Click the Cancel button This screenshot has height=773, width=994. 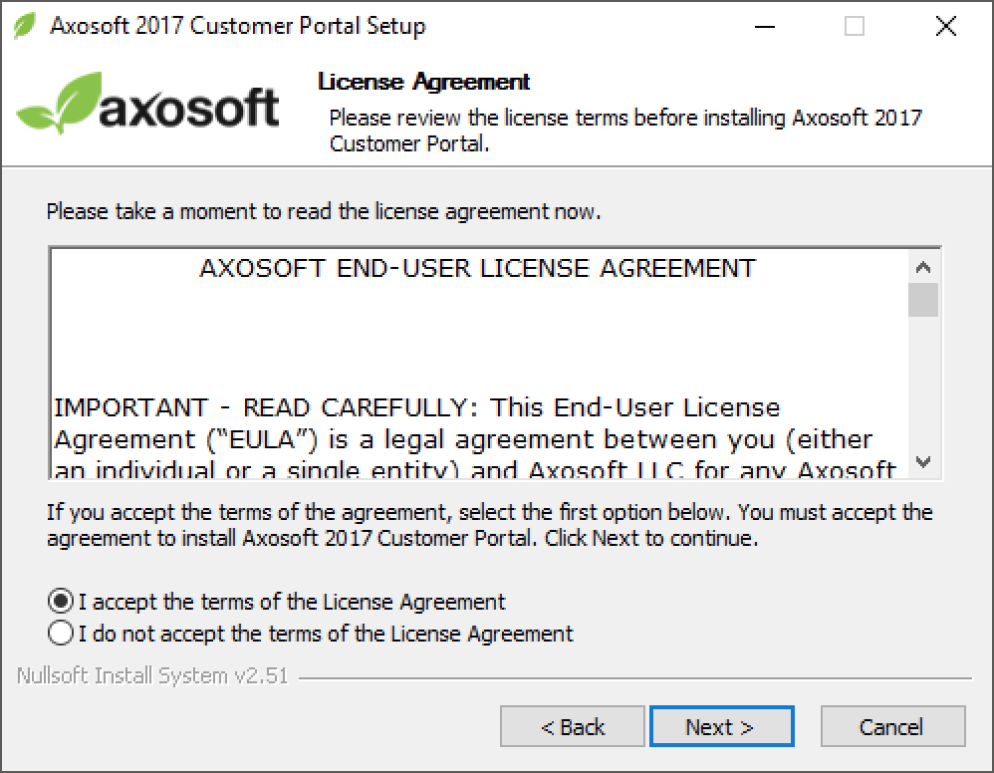pos(892,726)
